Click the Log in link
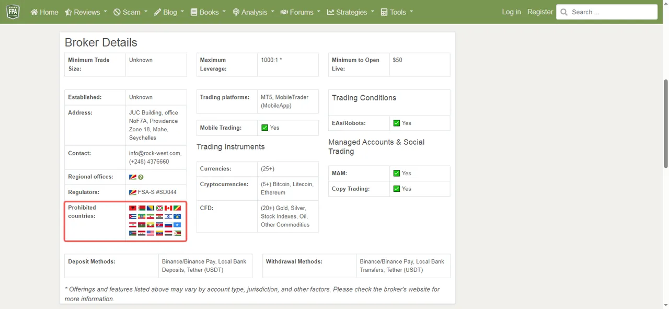 (511, 12)
